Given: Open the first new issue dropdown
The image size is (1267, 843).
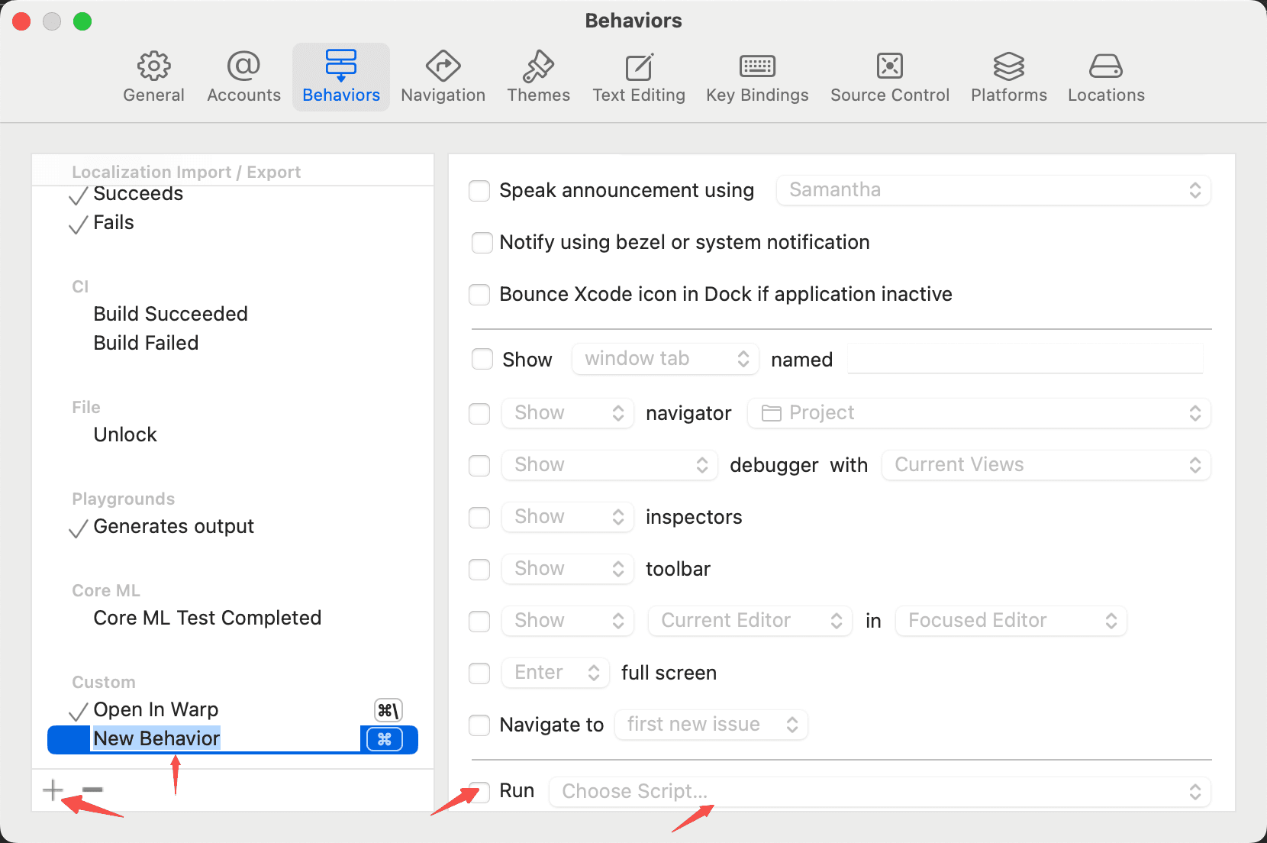Looking at the screenshot, I should [711, 725].
